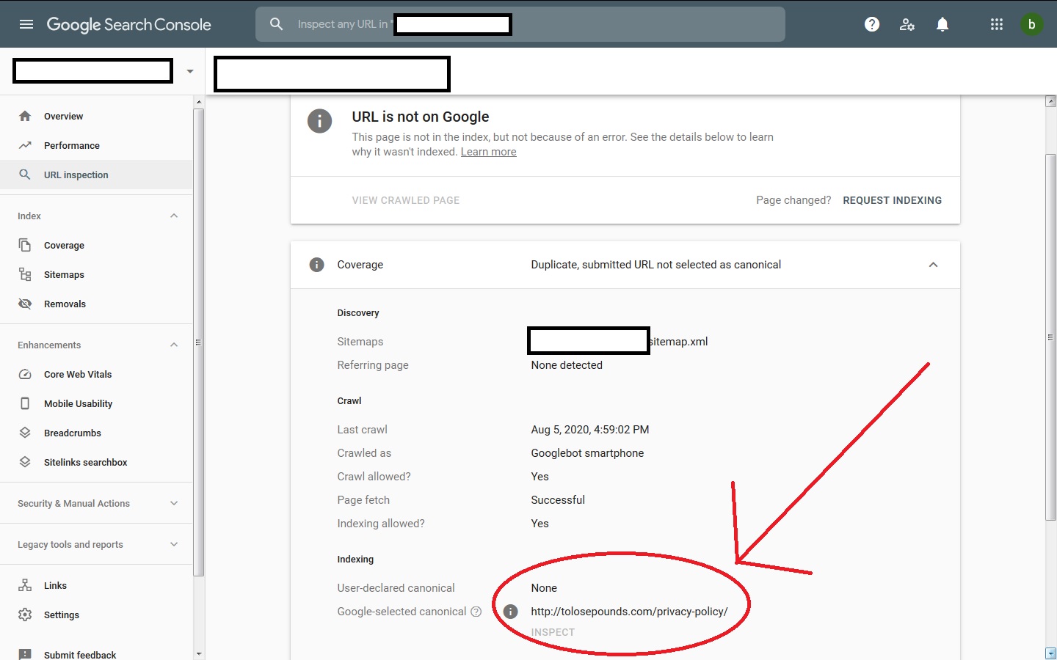Click the main page vertical scrollbar thumb
The height and width of the screenshot is (660, 1057).
[x=1050, y=337]
